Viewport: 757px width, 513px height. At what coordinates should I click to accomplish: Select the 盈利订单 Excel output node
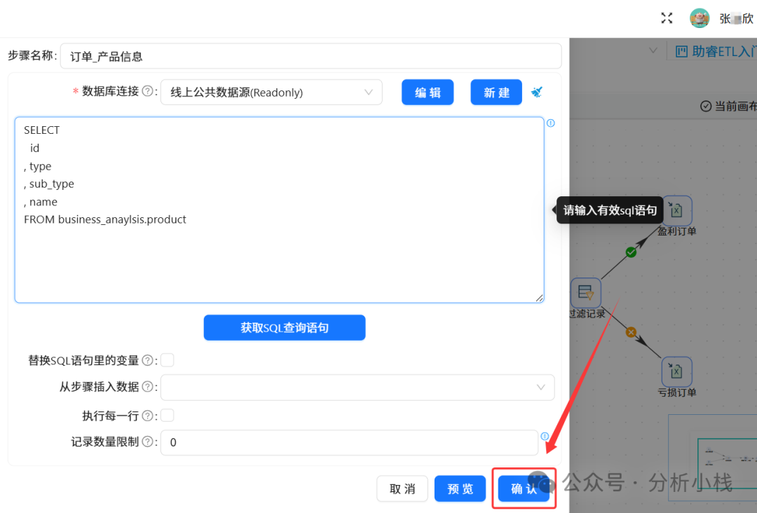pyautogui.click(x=676, y=210)
